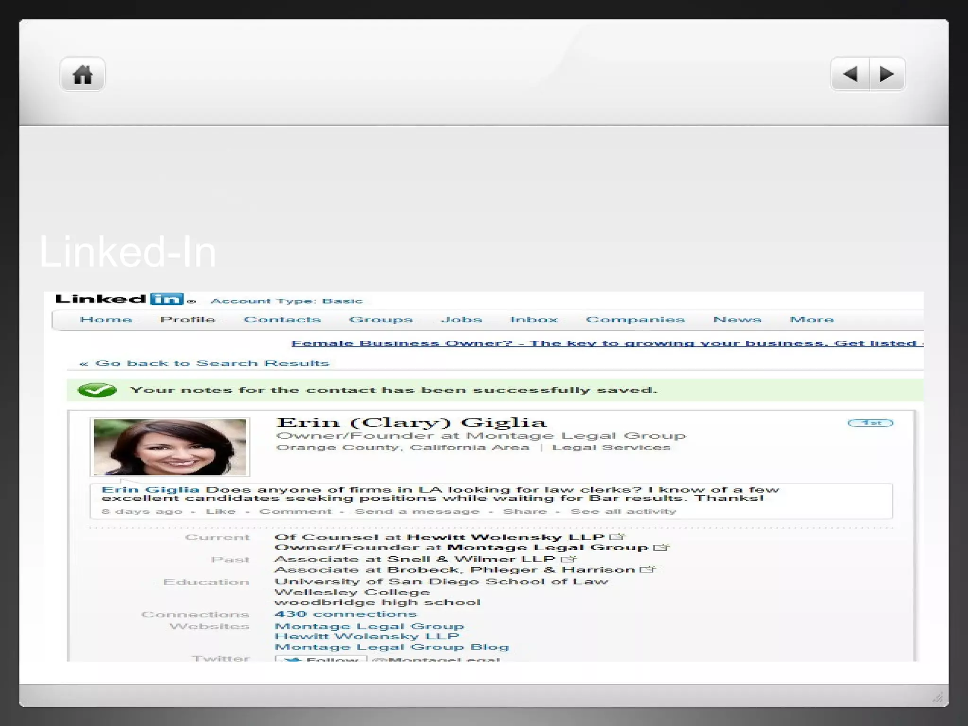Go back to Search Results
The width and height of the screenshot is (968, 726).
(204, 363)
